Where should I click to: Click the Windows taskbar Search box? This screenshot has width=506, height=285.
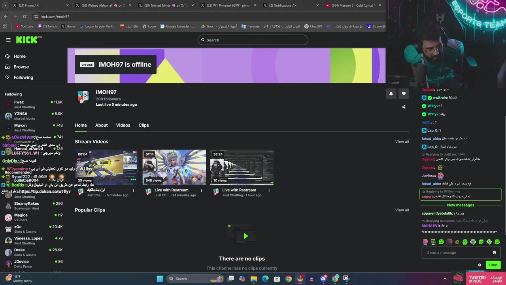(194, 279)
